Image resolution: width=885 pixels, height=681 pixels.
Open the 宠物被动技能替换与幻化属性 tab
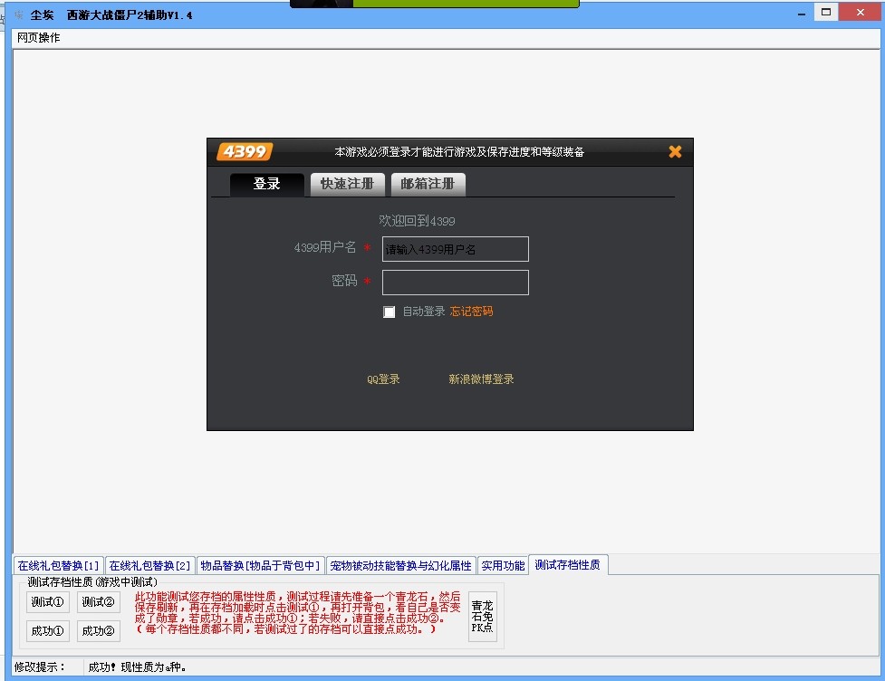[401, 565]
